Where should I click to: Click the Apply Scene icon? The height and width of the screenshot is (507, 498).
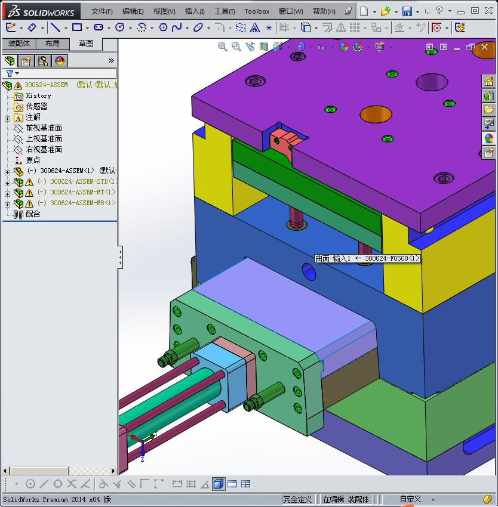(358, 47)
